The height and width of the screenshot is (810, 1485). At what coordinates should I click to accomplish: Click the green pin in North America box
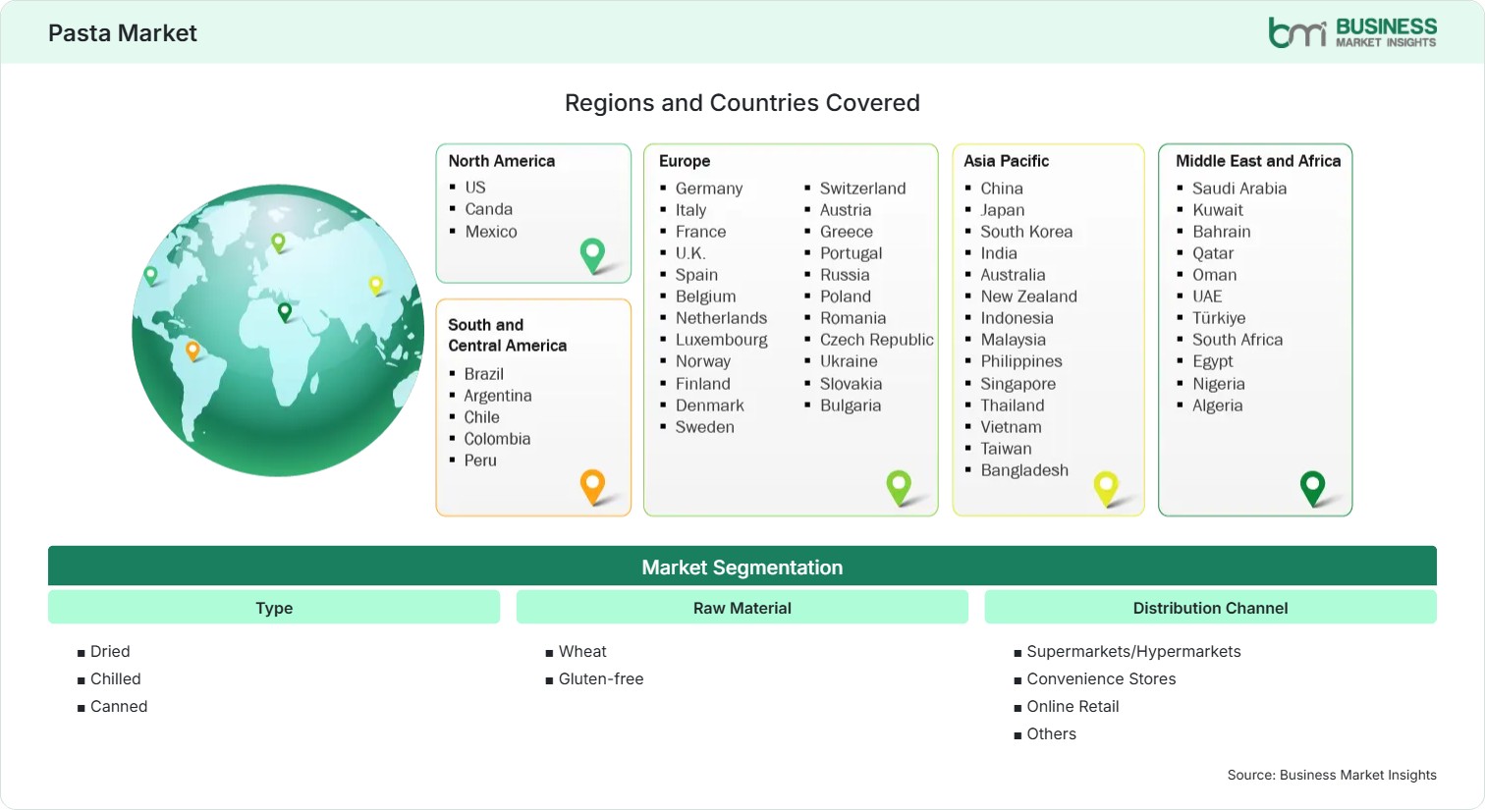click(x=592, y=255)
